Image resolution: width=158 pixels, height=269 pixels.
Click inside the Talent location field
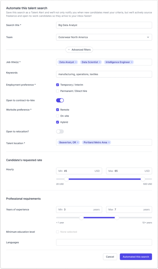(104, 142)
